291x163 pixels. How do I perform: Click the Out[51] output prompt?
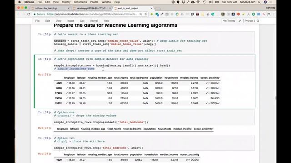(45, 74)
